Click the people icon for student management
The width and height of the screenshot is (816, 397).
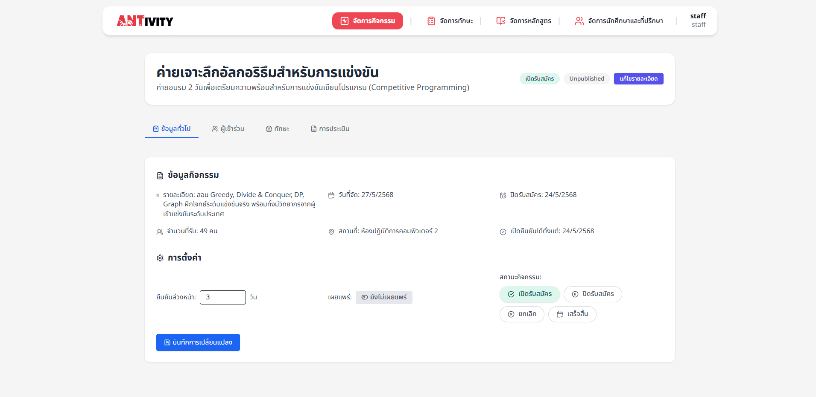point(579,21)
